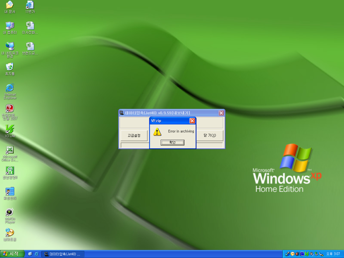Click the 닫기(X) button
This screenshot has height=258, width=344.
coord(210,135)
